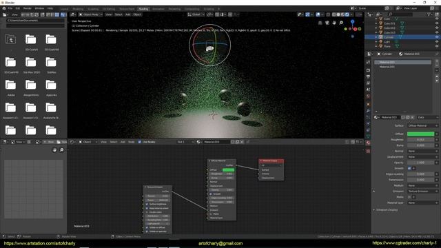Go to parent folder in file browser
Image resolution: width=441 pixels, height=248 pixels.
coord(11,40)
